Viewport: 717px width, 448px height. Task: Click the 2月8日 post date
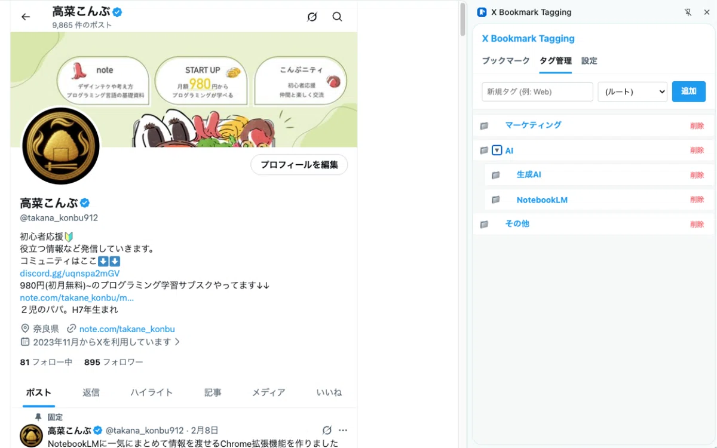point(206,430)
